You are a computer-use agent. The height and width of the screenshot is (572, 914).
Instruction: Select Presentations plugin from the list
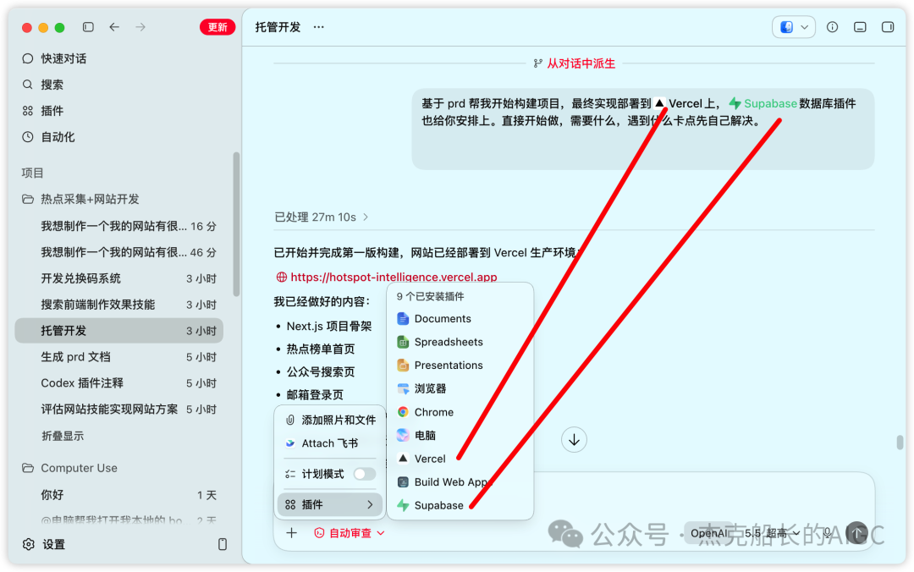(460, 366)
